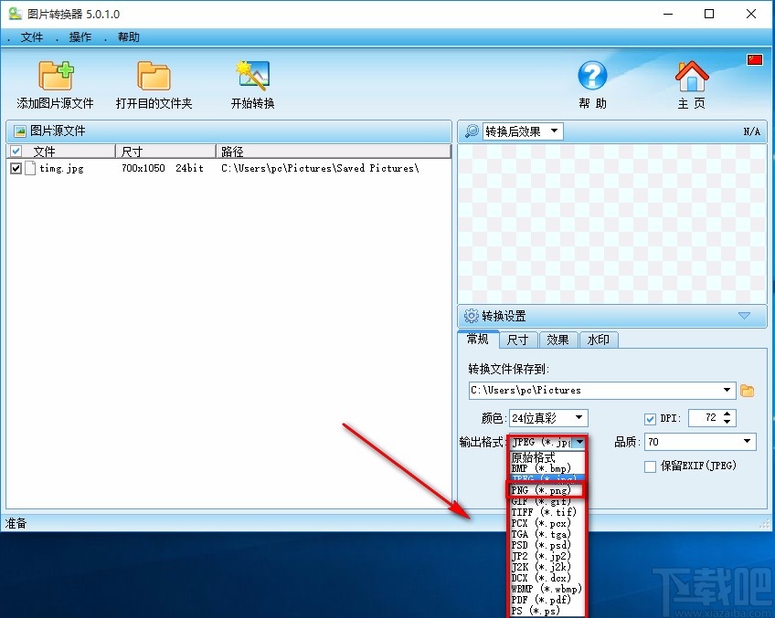Switch to the 水印 watermark tab
The width and height of the screenshot is (775, 618).
click(599, 339)
